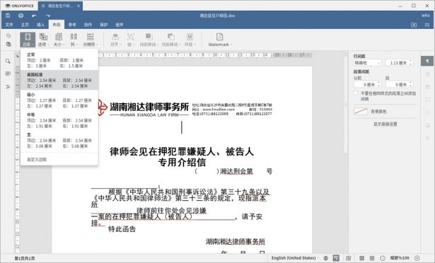
Task: Click the fit to width icon
Action: 372,258
